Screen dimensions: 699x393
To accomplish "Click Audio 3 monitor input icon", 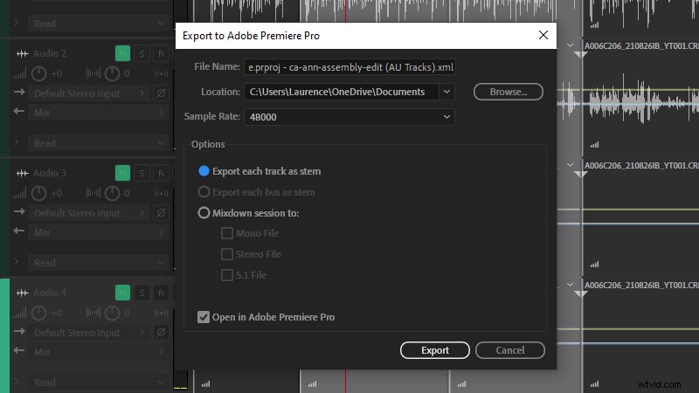I will (x=162, y=193).
